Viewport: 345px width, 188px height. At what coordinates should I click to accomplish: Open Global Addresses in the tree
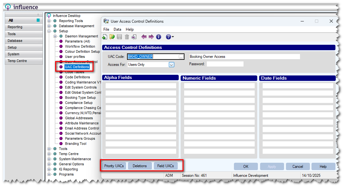79,118
